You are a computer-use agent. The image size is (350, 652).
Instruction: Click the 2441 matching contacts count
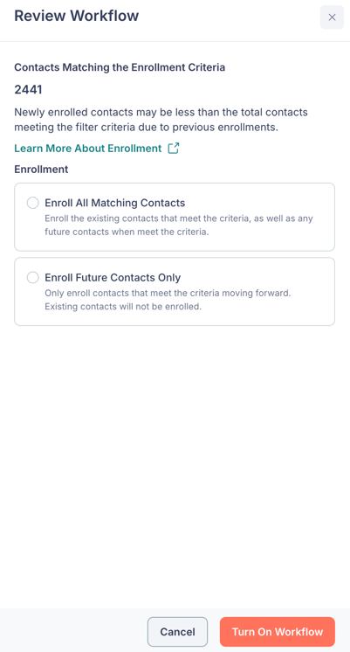pos(28,89)
